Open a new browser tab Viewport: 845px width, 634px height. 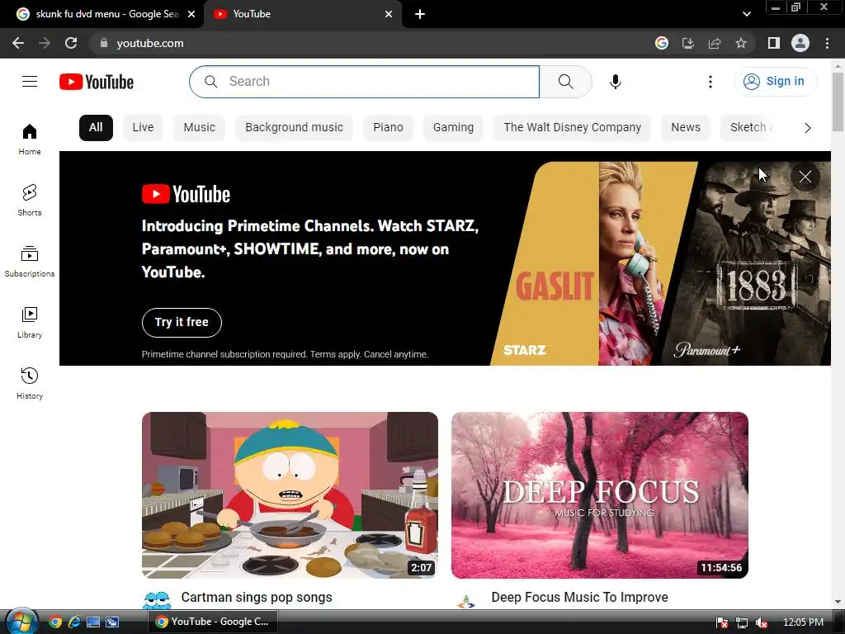coord(420,14)
